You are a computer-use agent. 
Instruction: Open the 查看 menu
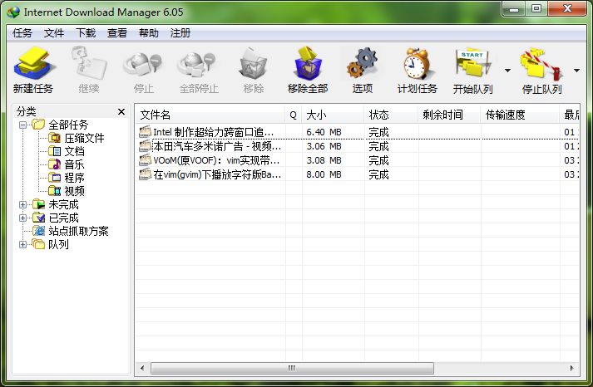pos(117,33)
